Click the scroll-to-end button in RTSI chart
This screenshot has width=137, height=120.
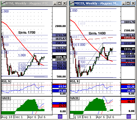(60, 117)
